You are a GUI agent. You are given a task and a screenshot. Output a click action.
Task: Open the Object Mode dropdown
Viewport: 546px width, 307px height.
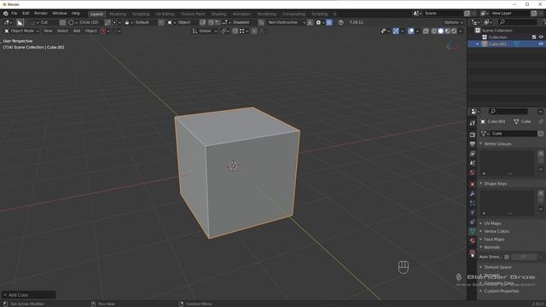pyautogui.click(x=21, y=31)
